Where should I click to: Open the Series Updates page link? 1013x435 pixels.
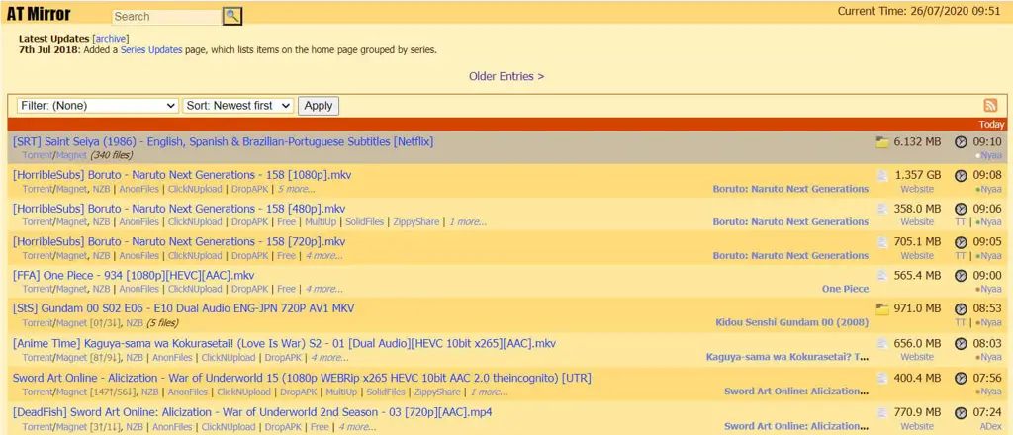pyautogui.click(x=151, y=49)
